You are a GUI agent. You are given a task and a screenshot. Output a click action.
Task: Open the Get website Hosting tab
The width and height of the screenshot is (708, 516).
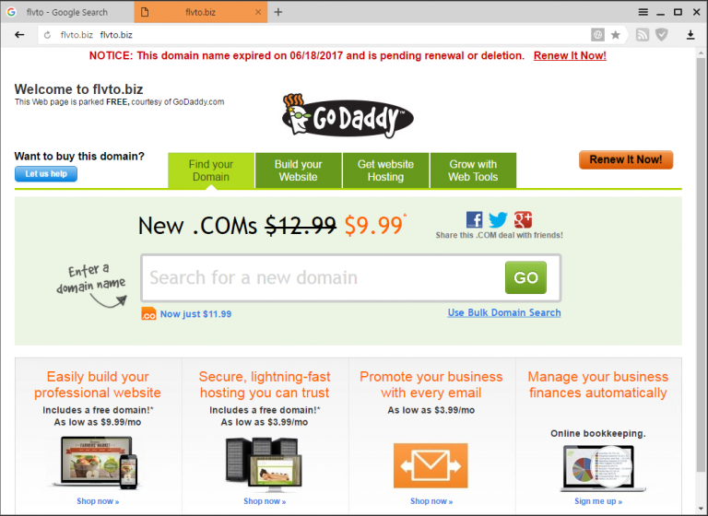pyautogui.click(x=385, y=170)
